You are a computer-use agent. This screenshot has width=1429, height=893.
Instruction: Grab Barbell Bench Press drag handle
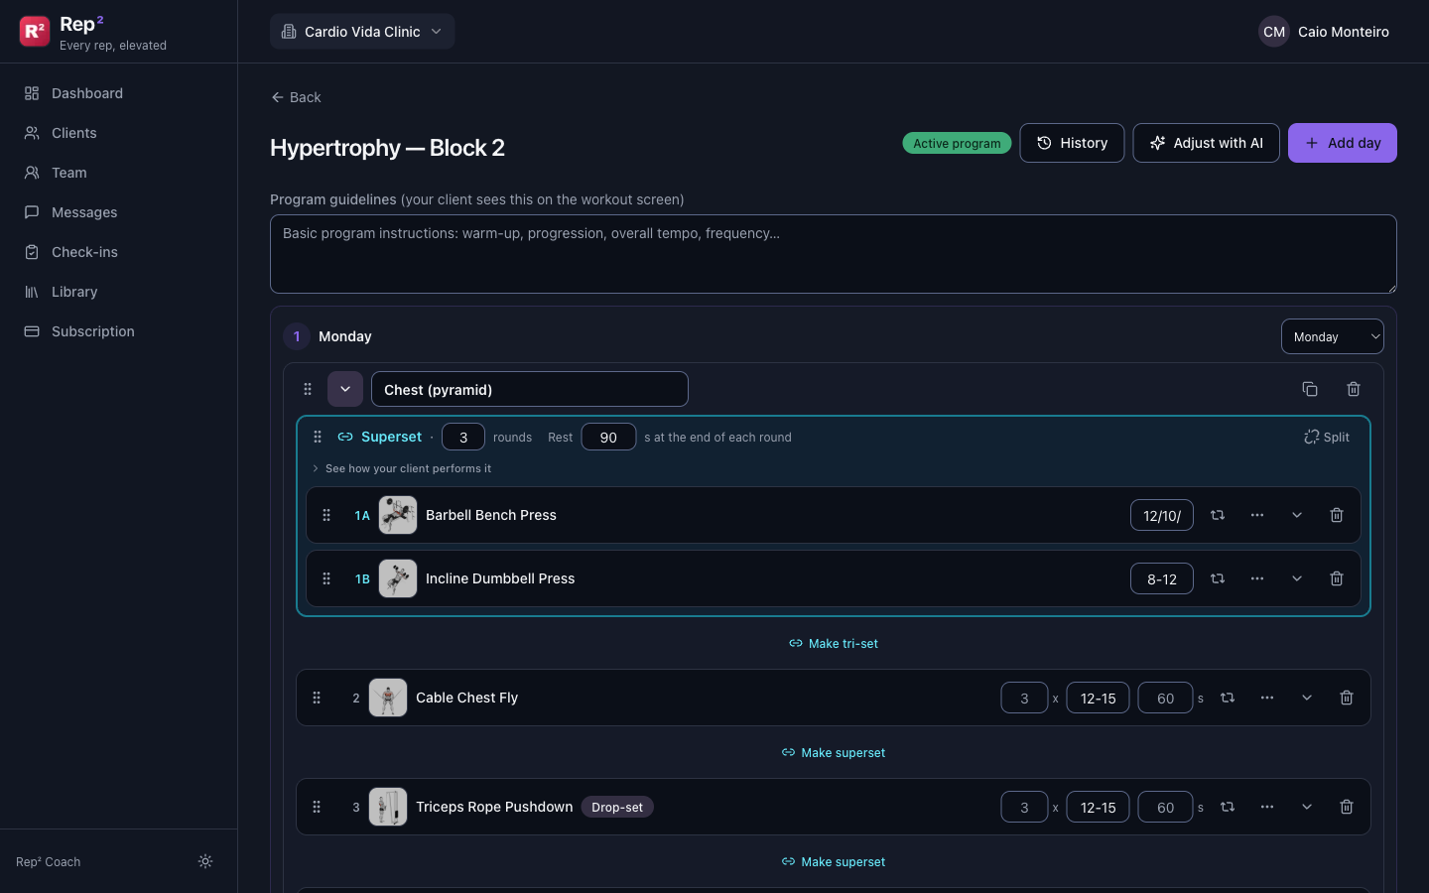326,515
